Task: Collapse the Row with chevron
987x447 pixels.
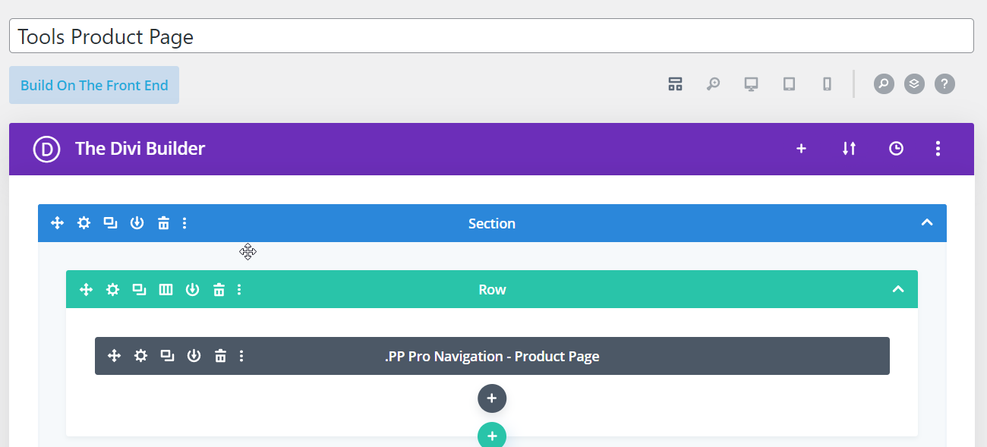Action: coord(898,289)
